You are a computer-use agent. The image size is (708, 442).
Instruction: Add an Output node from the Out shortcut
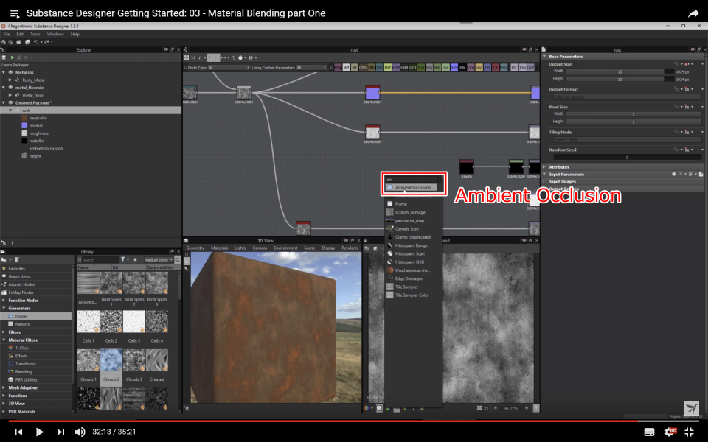[x=530, y=67]
